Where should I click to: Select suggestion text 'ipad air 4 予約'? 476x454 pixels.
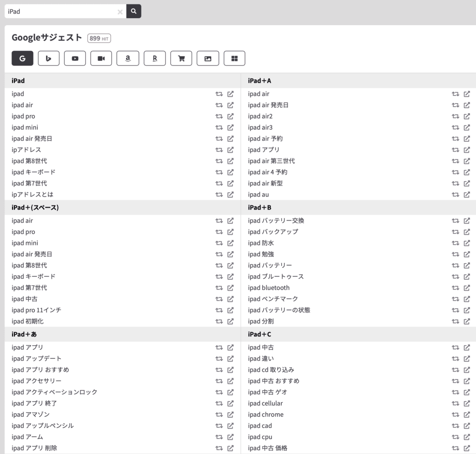(x=267, y=172)
